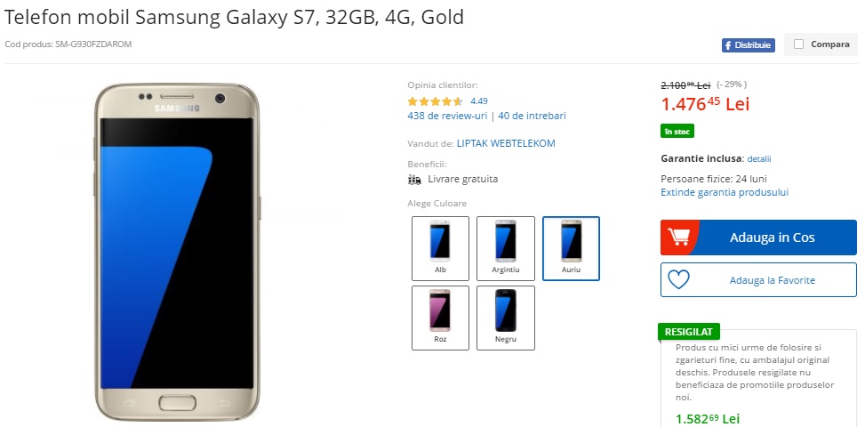Click the star rating icons
This screenshot has width=865, height=427.
pyautogui.click(x=436, y=101)
